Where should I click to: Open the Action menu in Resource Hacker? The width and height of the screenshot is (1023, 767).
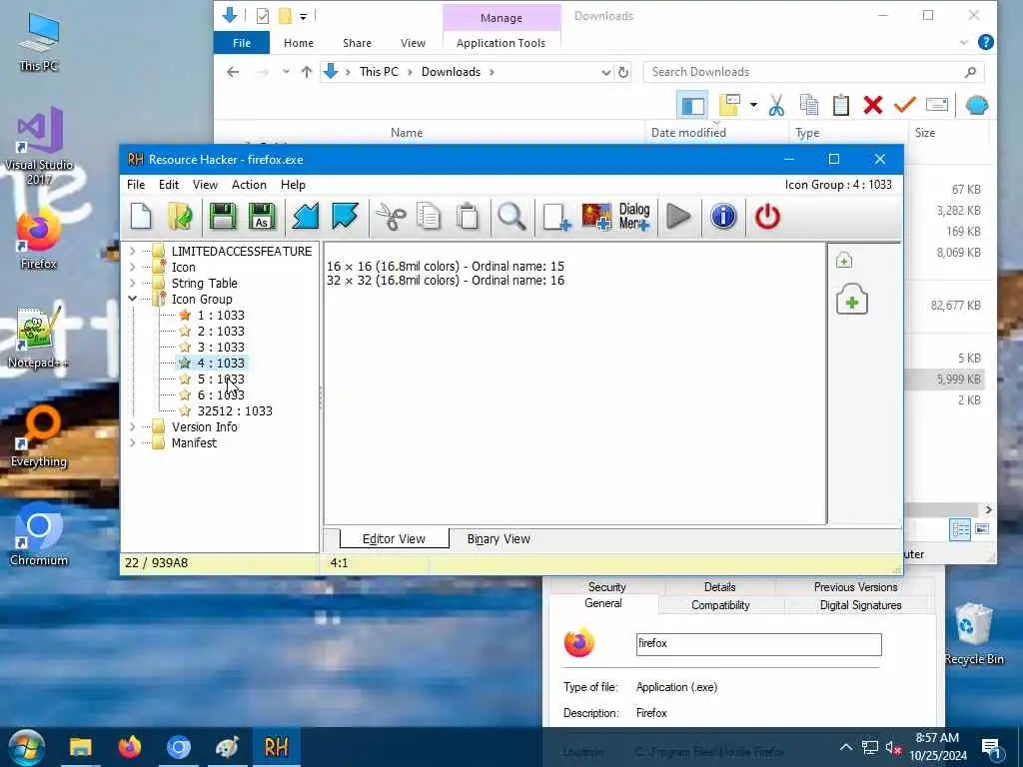coord(249,185)
